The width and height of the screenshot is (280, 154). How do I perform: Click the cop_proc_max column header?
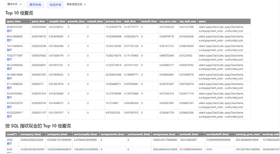(x=168, y=21)
